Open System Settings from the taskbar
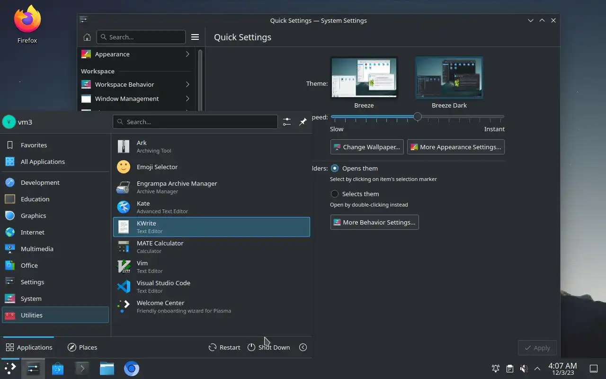This screenshot has width=606, height=379. point(33,369)
